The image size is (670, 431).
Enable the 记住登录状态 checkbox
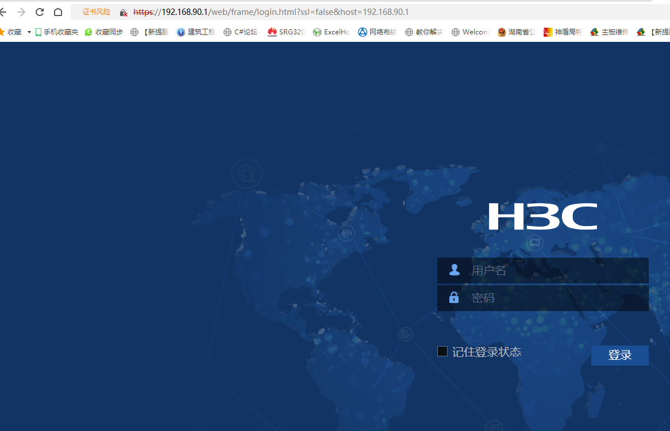442,351
